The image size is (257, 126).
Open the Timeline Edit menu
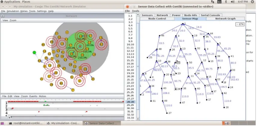(10, 96)
